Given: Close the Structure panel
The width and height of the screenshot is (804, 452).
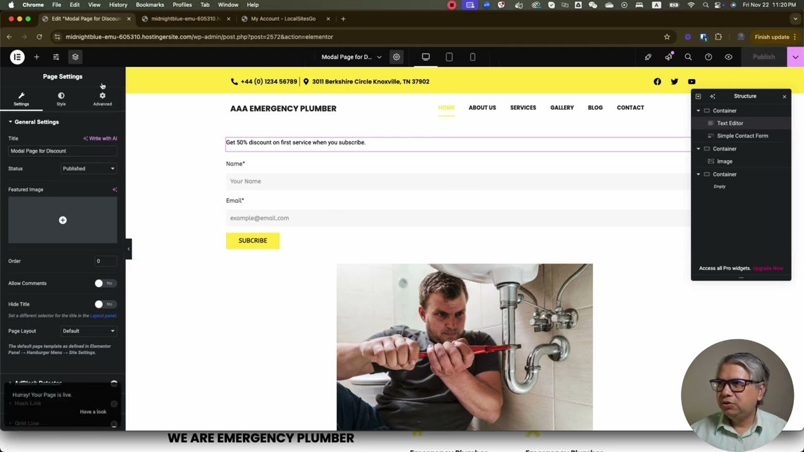Looking at the screenshot, I should pos(784,97).
